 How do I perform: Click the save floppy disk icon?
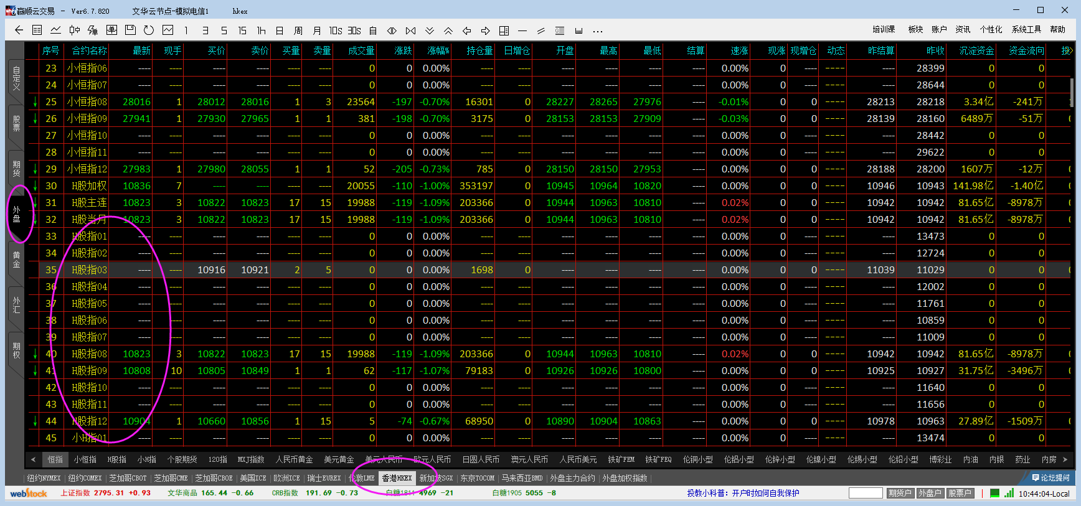pyautogui.click(x=130, y=30)
